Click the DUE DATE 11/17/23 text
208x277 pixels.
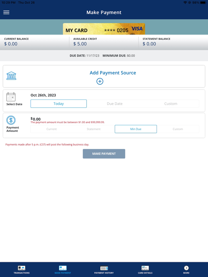[84, 56]
